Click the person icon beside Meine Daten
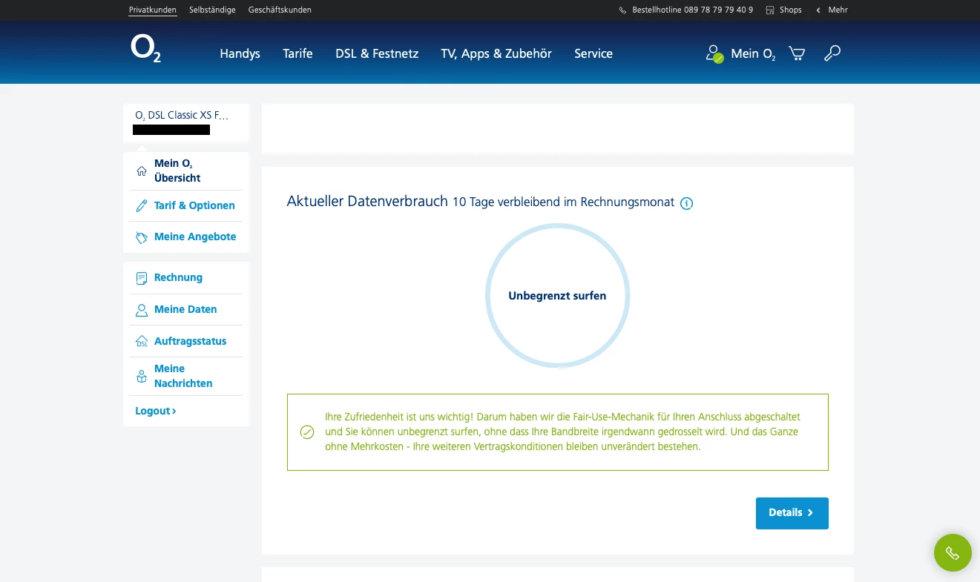Screen dimensions: 980x582 [x=142, y=310]
